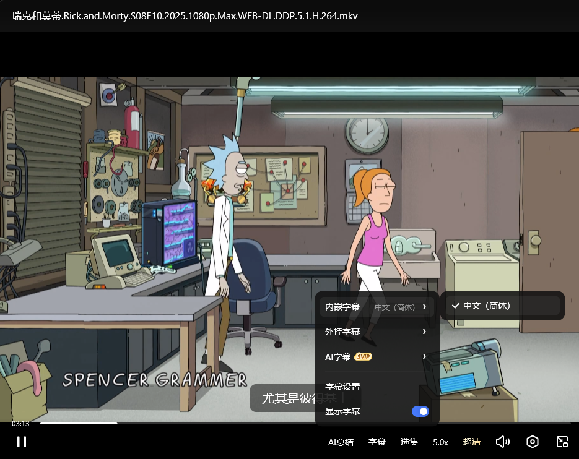Toggle picture-in-picture/fullscreen icon
Image resolution: width=579 pixels, height=459 pixels.
pyautogui.click(x=562, y=442)
